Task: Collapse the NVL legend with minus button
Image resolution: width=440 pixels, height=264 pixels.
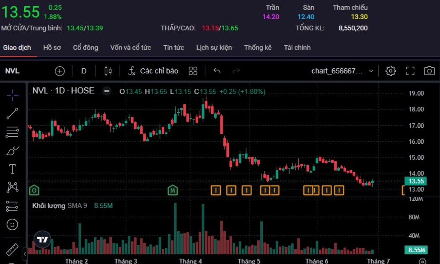Action: pos(107,91)
